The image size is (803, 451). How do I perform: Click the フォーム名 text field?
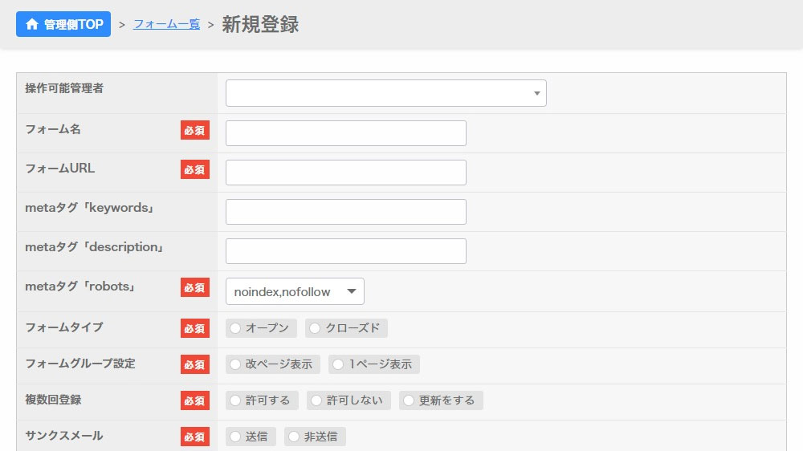345,133
